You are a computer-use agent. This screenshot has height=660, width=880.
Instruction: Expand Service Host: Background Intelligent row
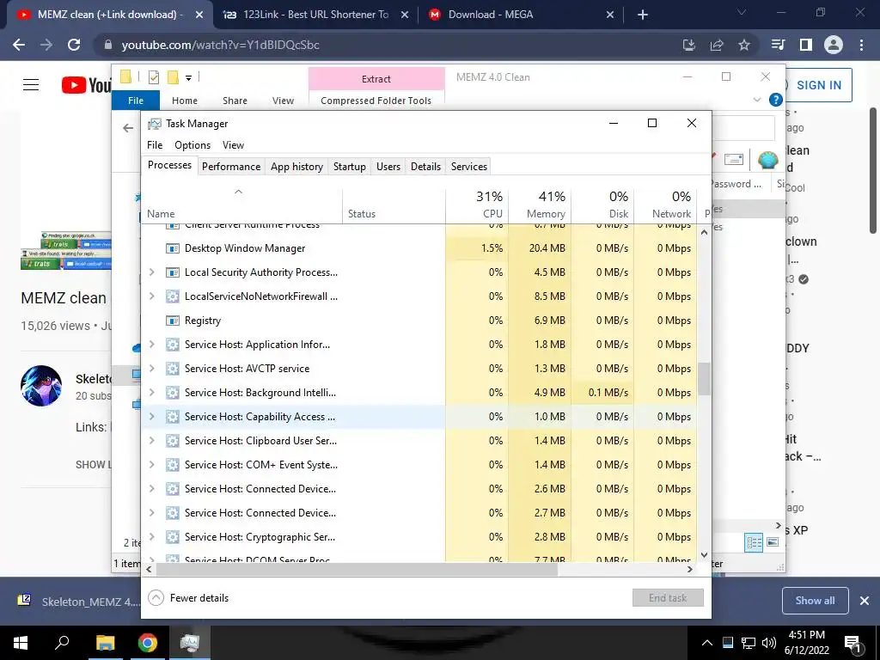[x=151, y=393]
